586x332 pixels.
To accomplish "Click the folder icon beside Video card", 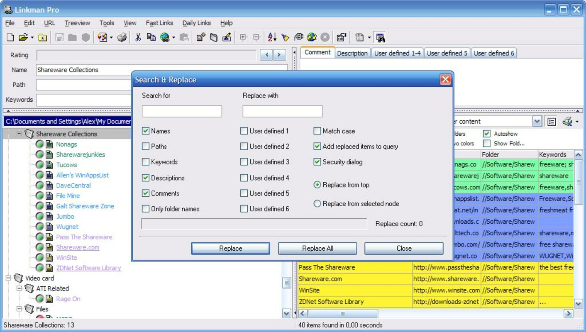I will coord(18,278).
